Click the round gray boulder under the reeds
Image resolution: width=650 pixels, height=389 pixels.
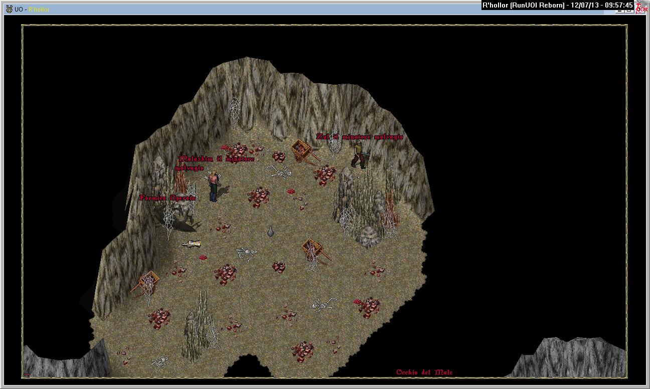pos(368,237)
